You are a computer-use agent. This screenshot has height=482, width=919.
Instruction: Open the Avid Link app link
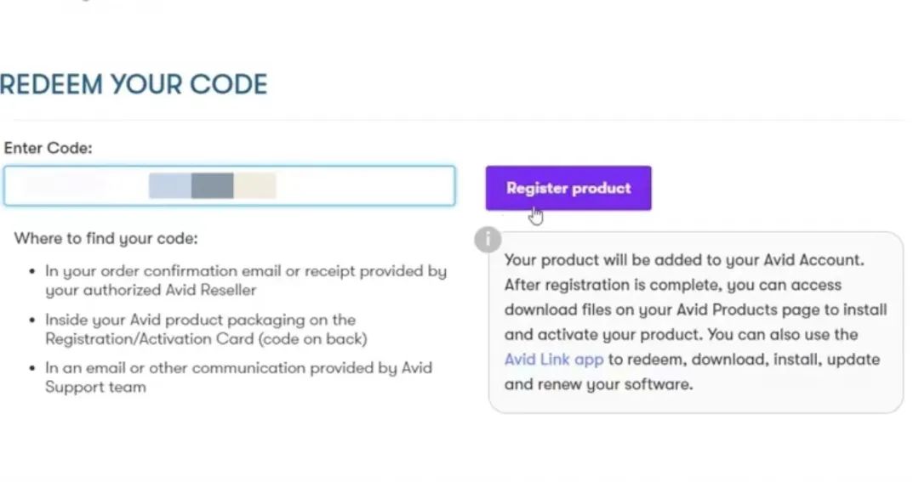[553, 360]
